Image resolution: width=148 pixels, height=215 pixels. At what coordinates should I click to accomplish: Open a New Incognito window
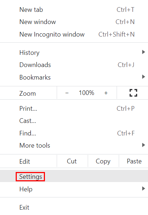tap(74, 34)
